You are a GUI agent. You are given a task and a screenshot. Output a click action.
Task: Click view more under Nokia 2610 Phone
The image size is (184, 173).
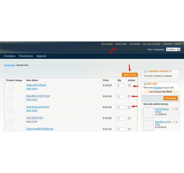tap(32, 89)
